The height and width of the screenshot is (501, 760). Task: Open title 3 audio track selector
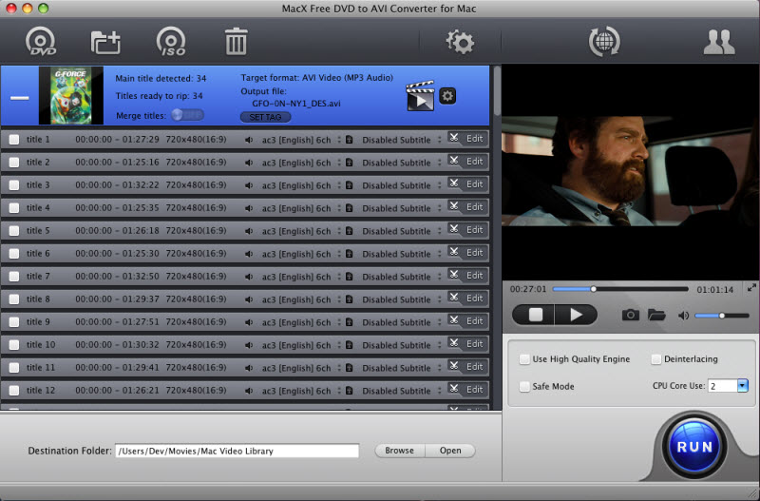click(301, 185)
